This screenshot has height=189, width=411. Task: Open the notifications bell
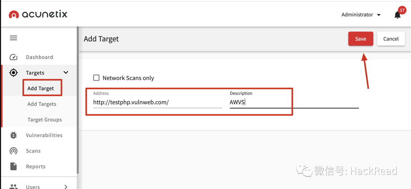click(x=397, y=15)
